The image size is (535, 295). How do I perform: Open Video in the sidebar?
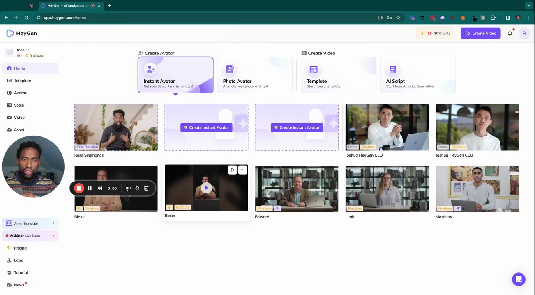coord(30,118)
